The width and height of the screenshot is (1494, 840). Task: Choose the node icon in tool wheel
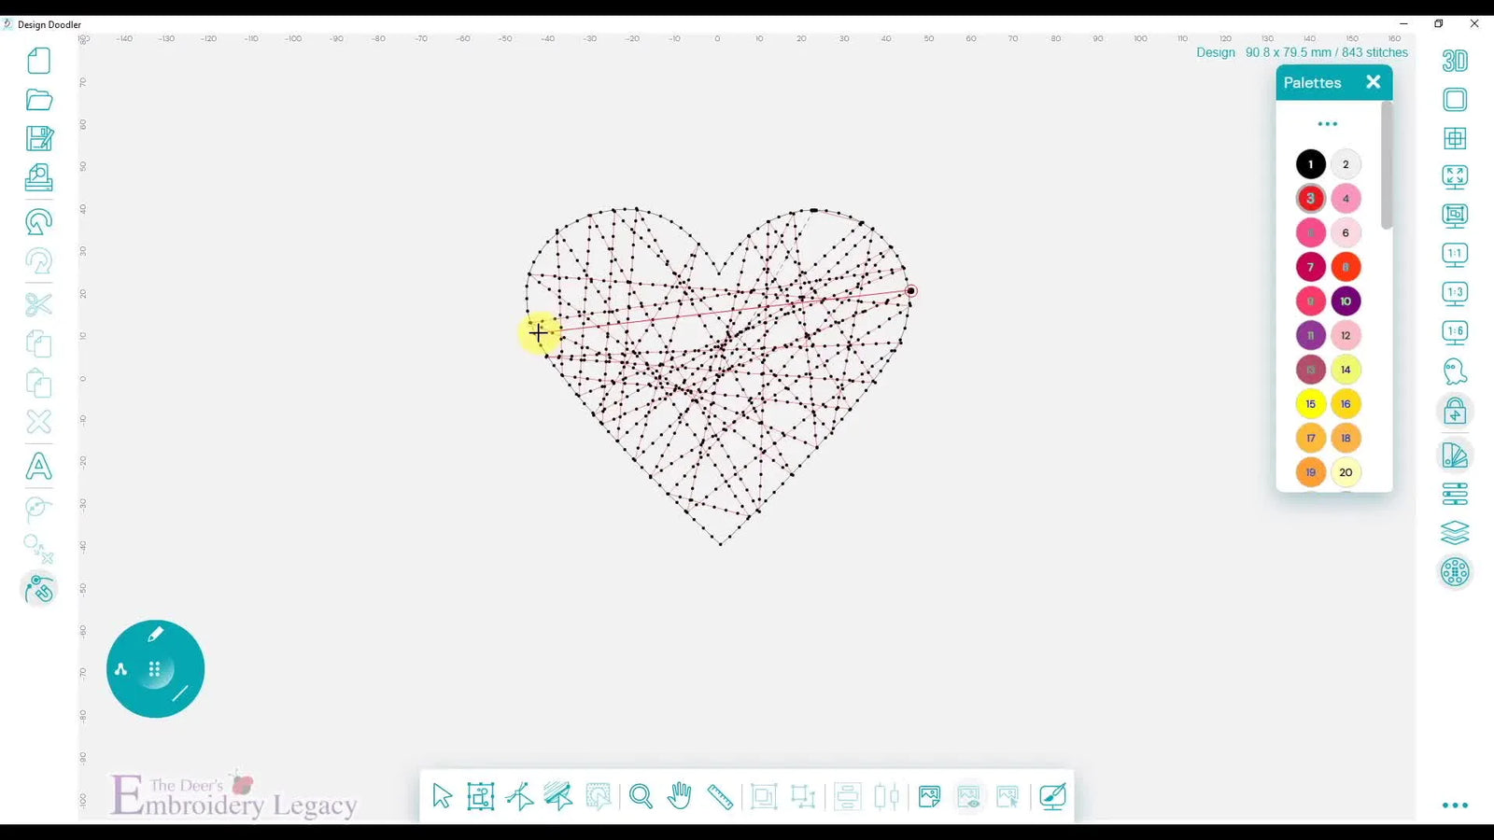click(x=120, y=669)
